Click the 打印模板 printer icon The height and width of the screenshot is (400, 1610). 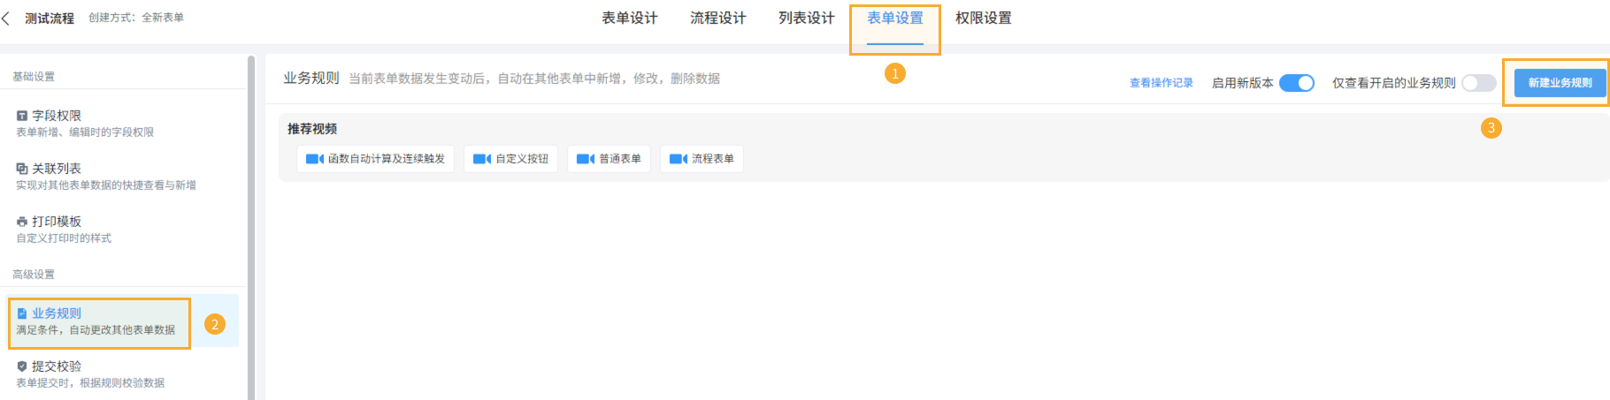pos(22,222)
